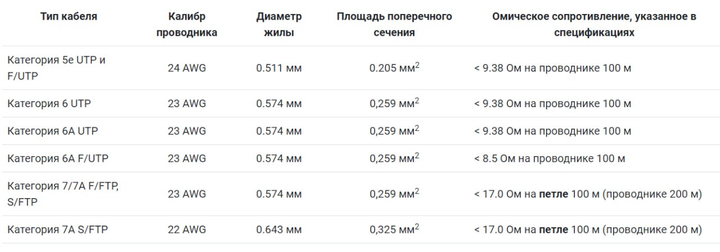Select the 'Категория 6A F/UTP' row label
The height and width of the screenshot is (252, 720).
[58, 159]
